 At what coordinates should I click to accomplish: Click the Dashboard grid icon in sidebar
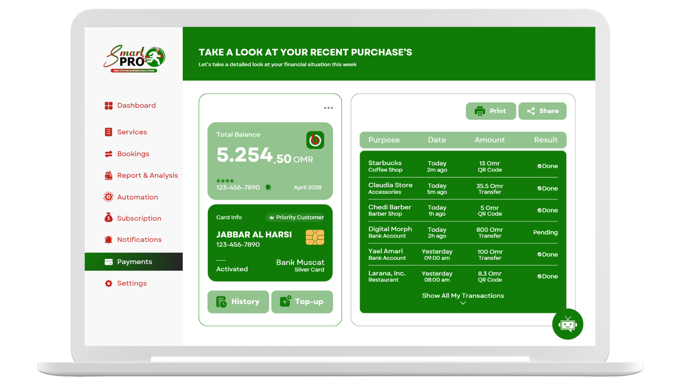(109, 106)
